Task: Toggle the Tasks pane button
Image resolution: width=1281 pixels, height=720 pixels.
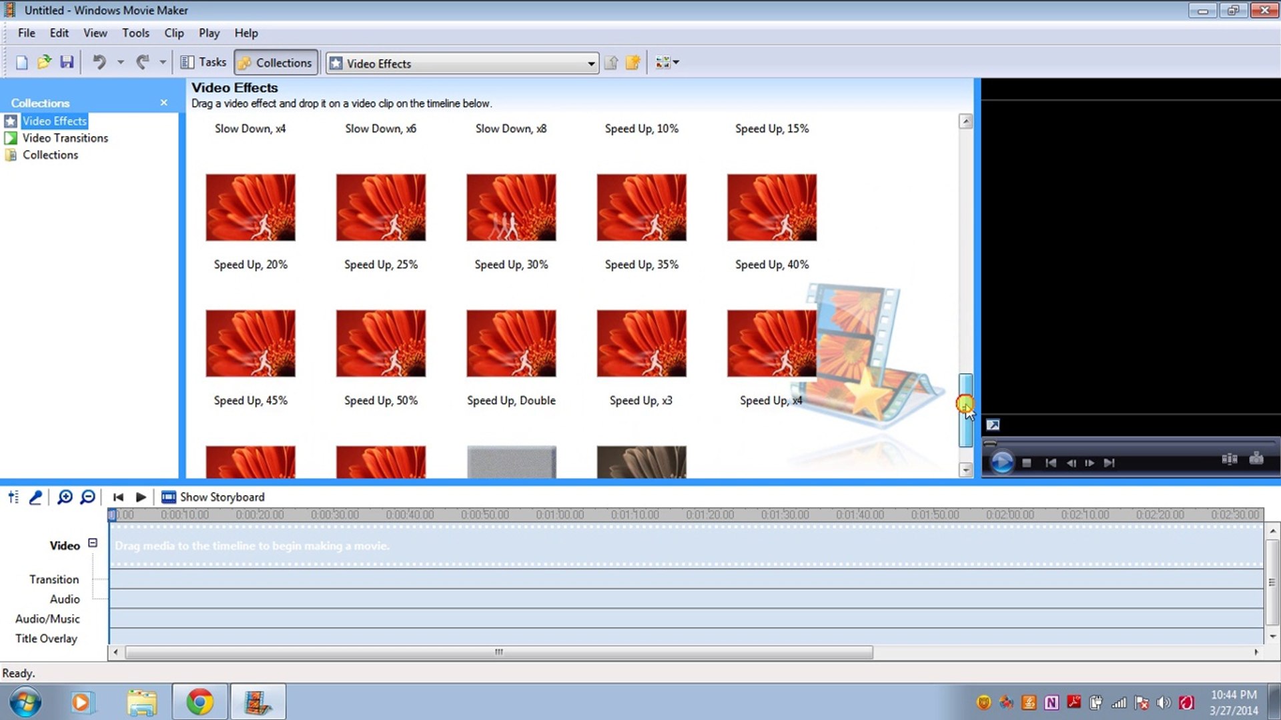Action: (x=203, y=61)
